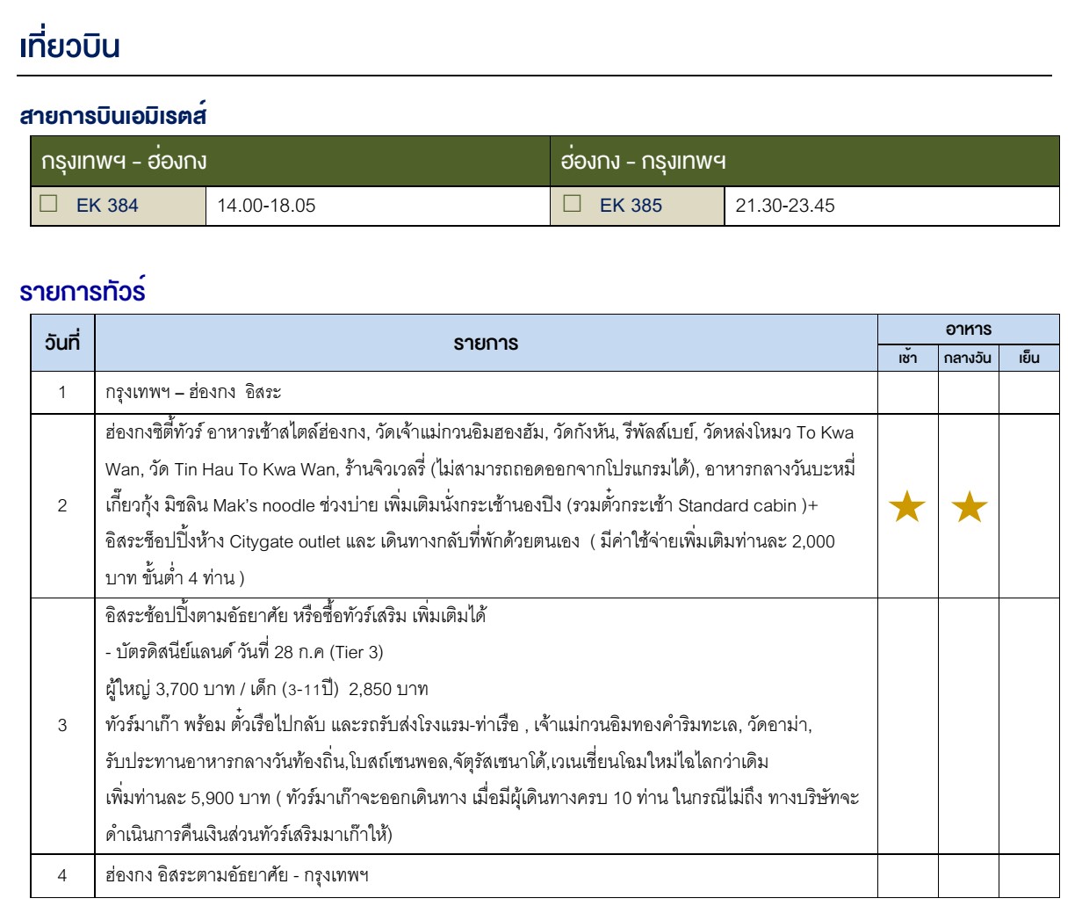
Task: Click the lunch star on day 2
Action: (970, 507)
